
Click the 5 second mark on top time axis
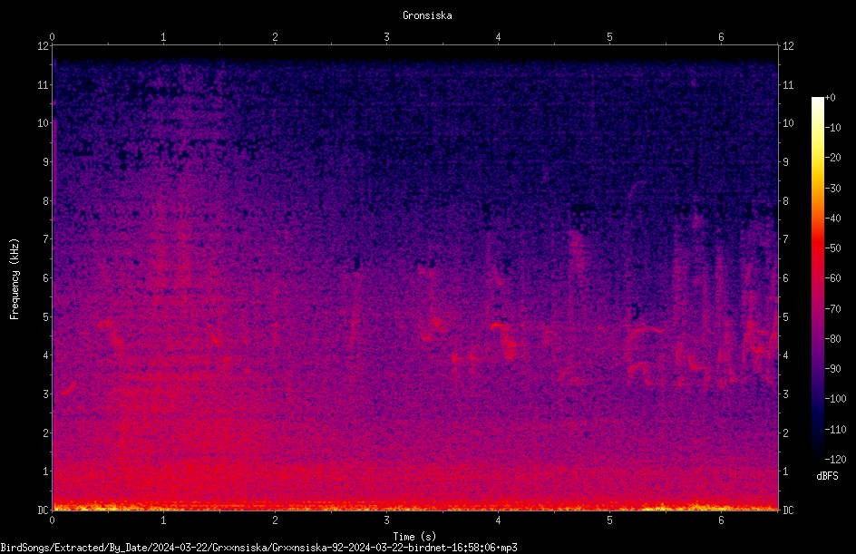[609, 37]
